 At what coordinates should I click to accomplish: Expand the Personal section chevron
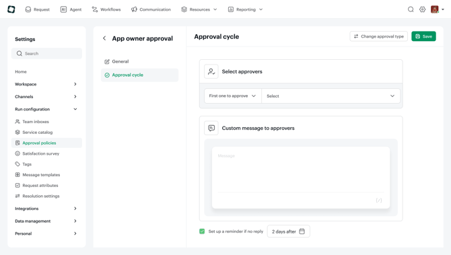(75, 233)
